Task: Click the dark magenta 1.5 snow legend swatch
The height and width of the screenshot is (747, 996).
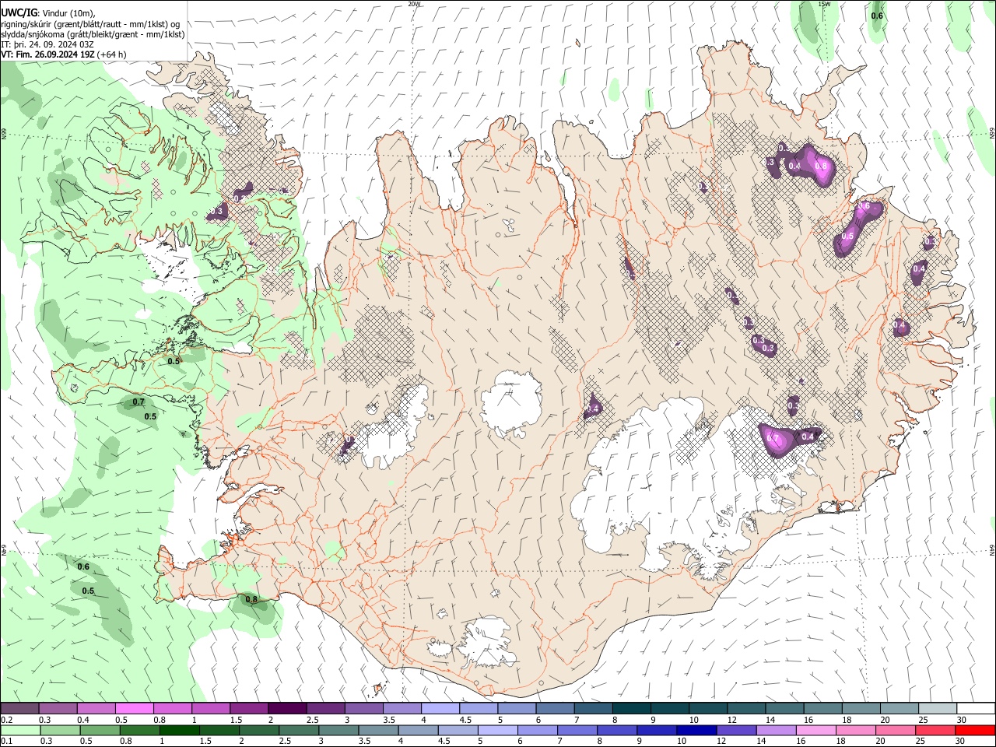Action: [x=248, y=709]
